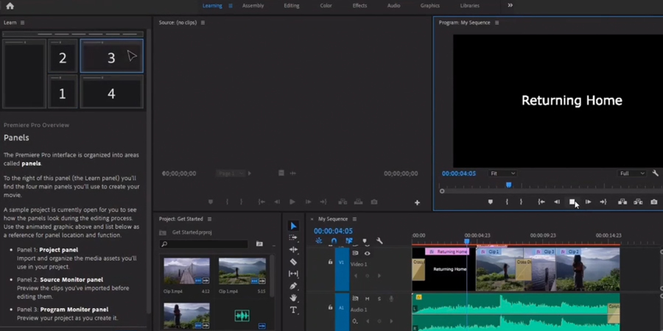Image resolution: width=663 pixels, height=331 pixels.
Task: Select the Hand tool
Action: (x=293, y=298)
